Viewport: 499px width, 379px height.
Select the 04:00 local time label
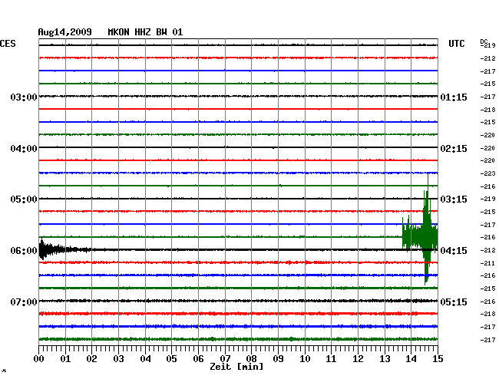[x=24, y=149]
